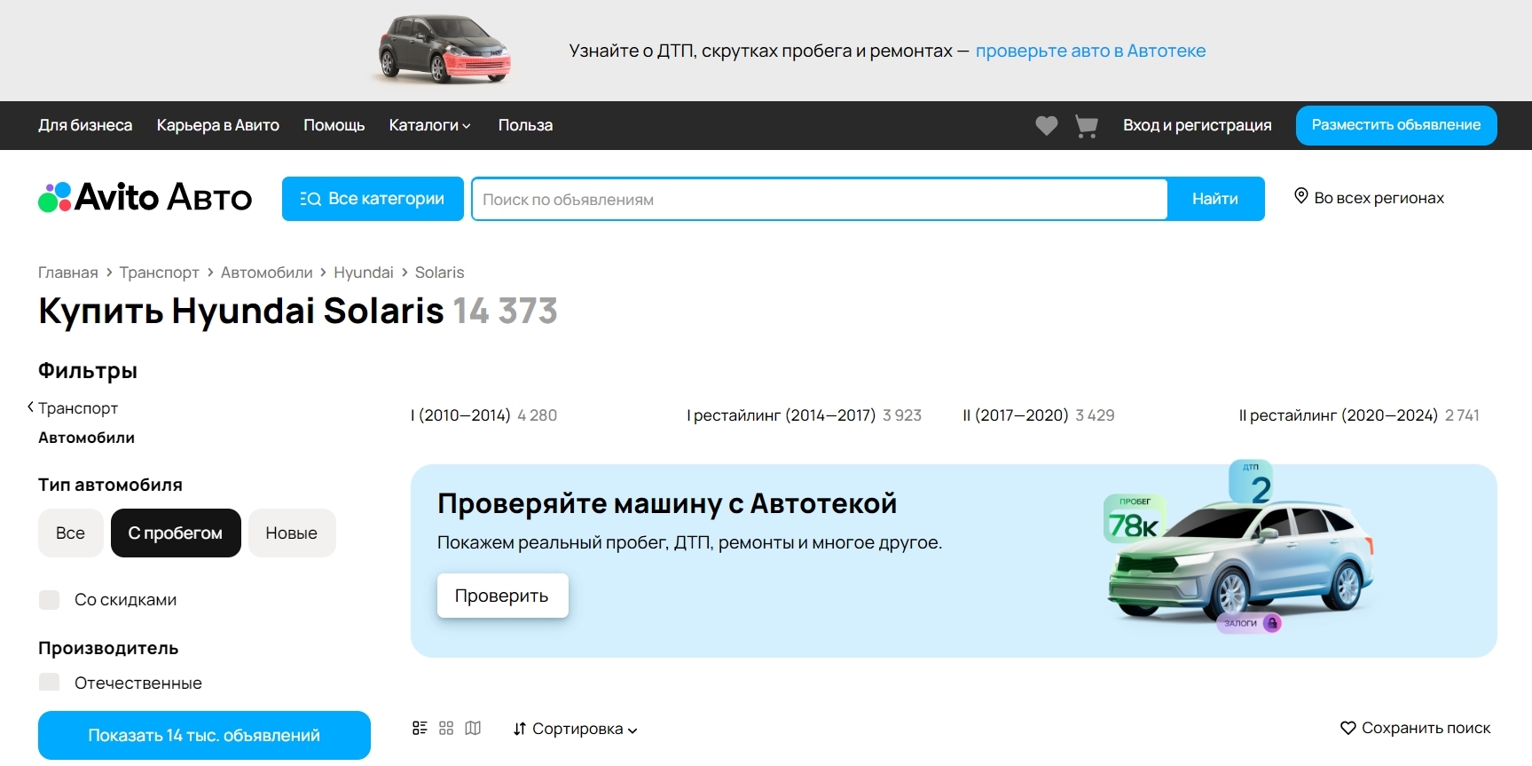1532x766 pixels.
Task: Select Новые car type option
Action: click(292, 533)
